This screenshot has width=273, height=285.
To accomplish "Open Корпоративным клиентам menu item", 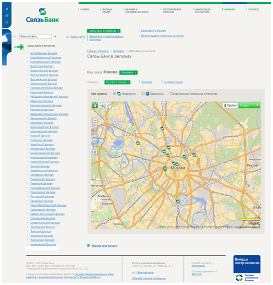I will coord(171,11).
